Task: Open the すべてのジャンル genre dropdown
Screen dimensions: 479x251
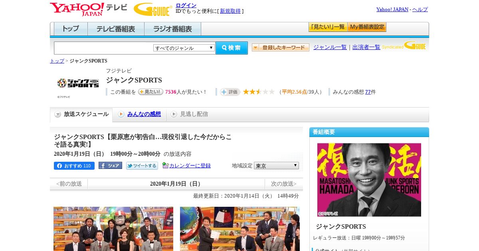Action: (184, 48)
